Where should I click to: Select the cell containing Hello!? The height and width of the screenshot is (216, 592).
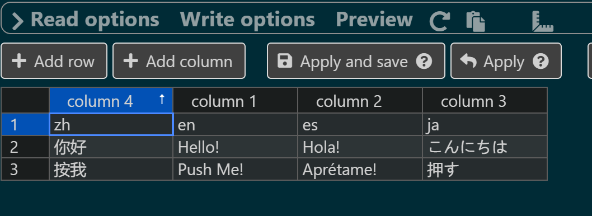point(235,147)
